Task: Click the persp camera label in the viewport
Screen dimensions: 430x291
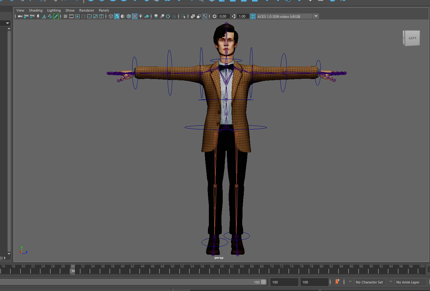Action: (219, 257)
